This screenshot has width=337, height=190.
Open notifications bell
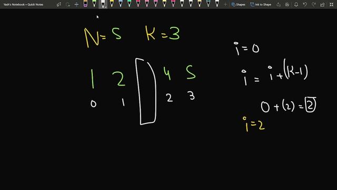tap(296, 4)
